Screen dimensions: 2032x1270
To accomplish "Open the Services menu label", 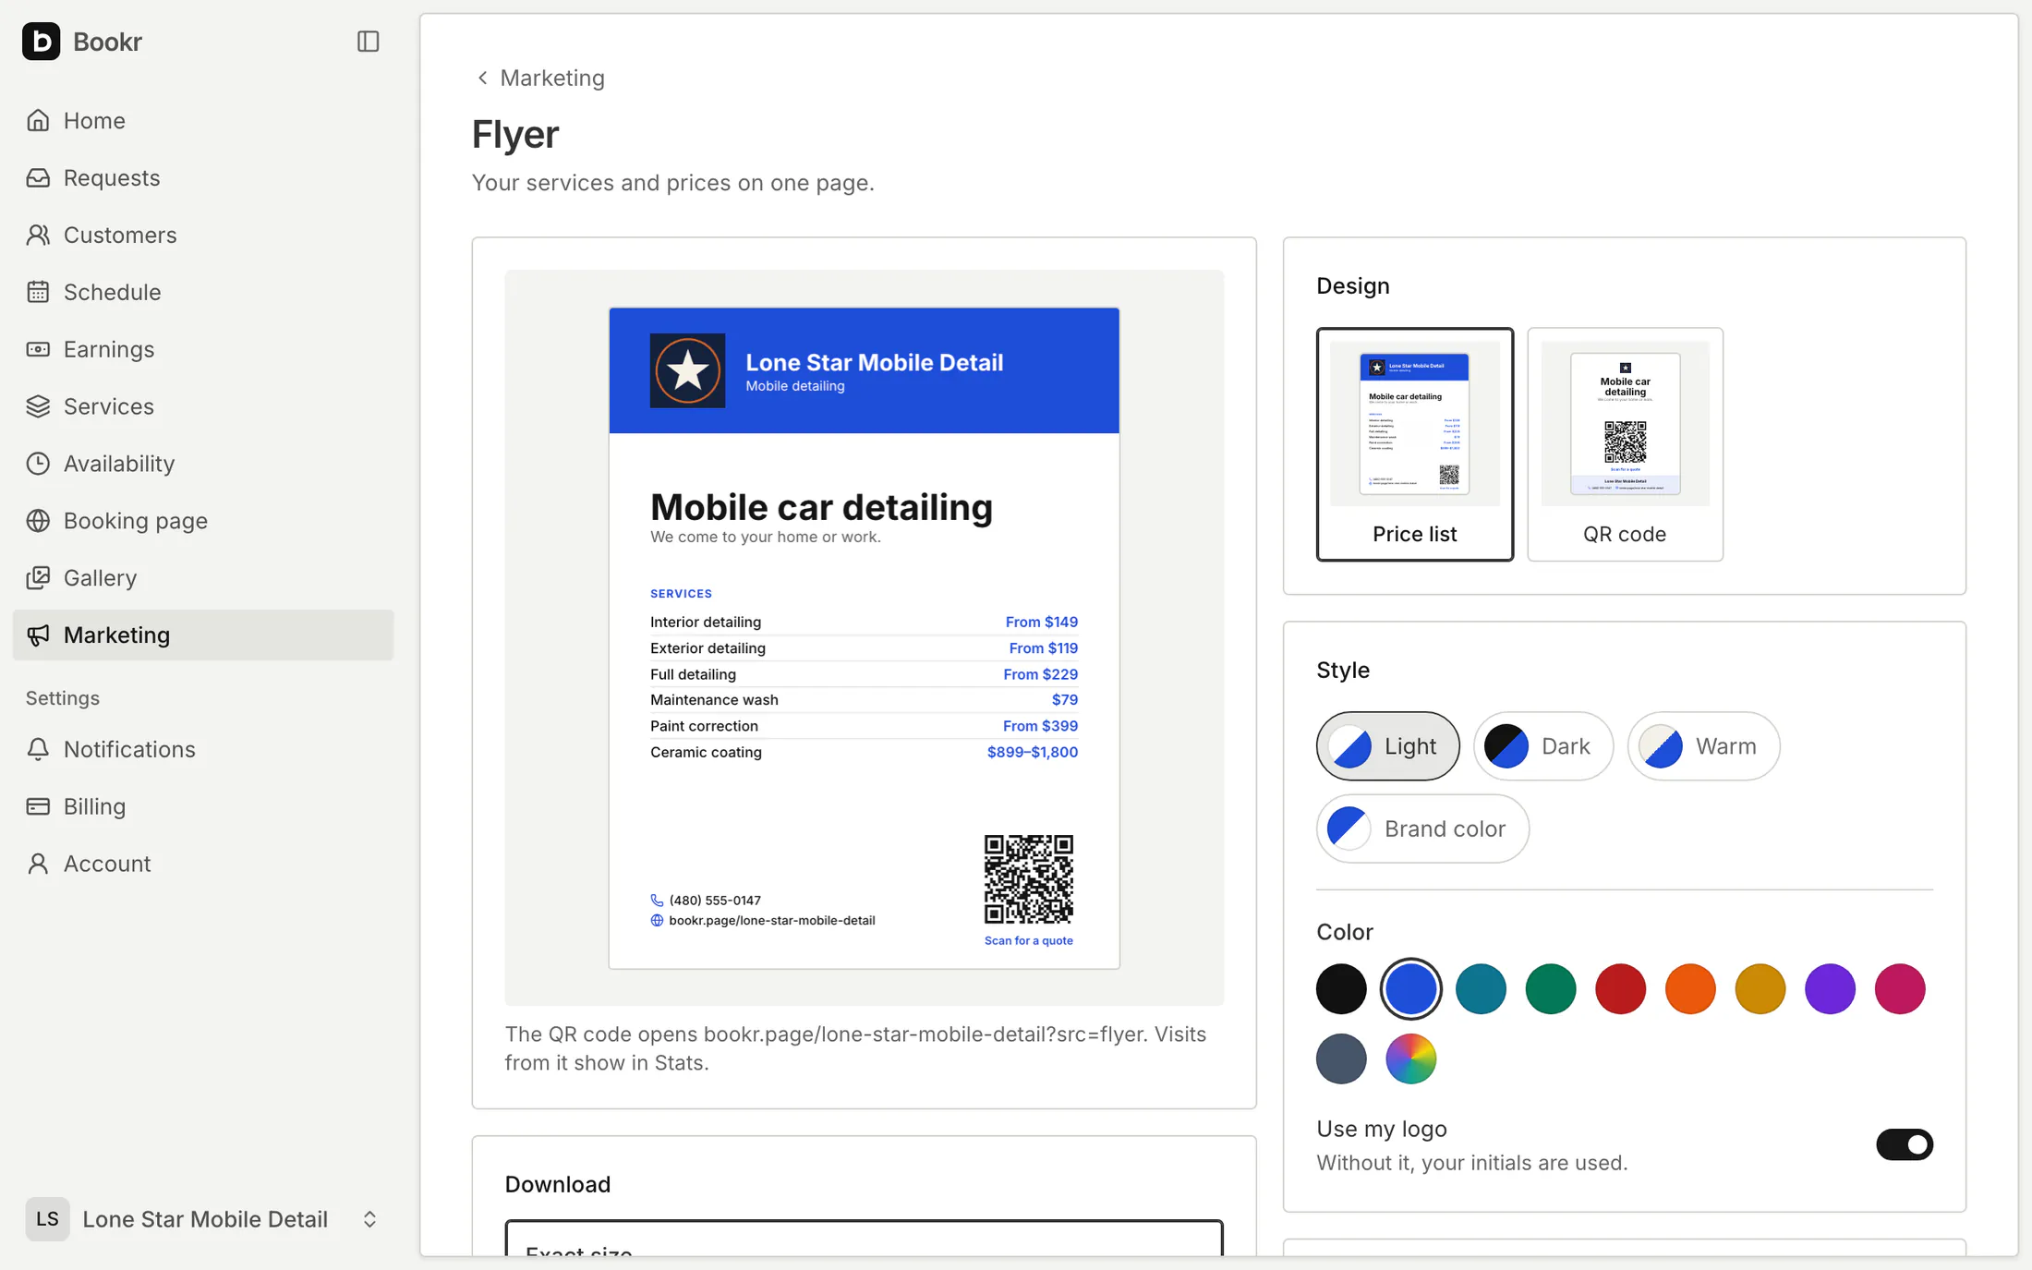I will click(x=109, y=406).
